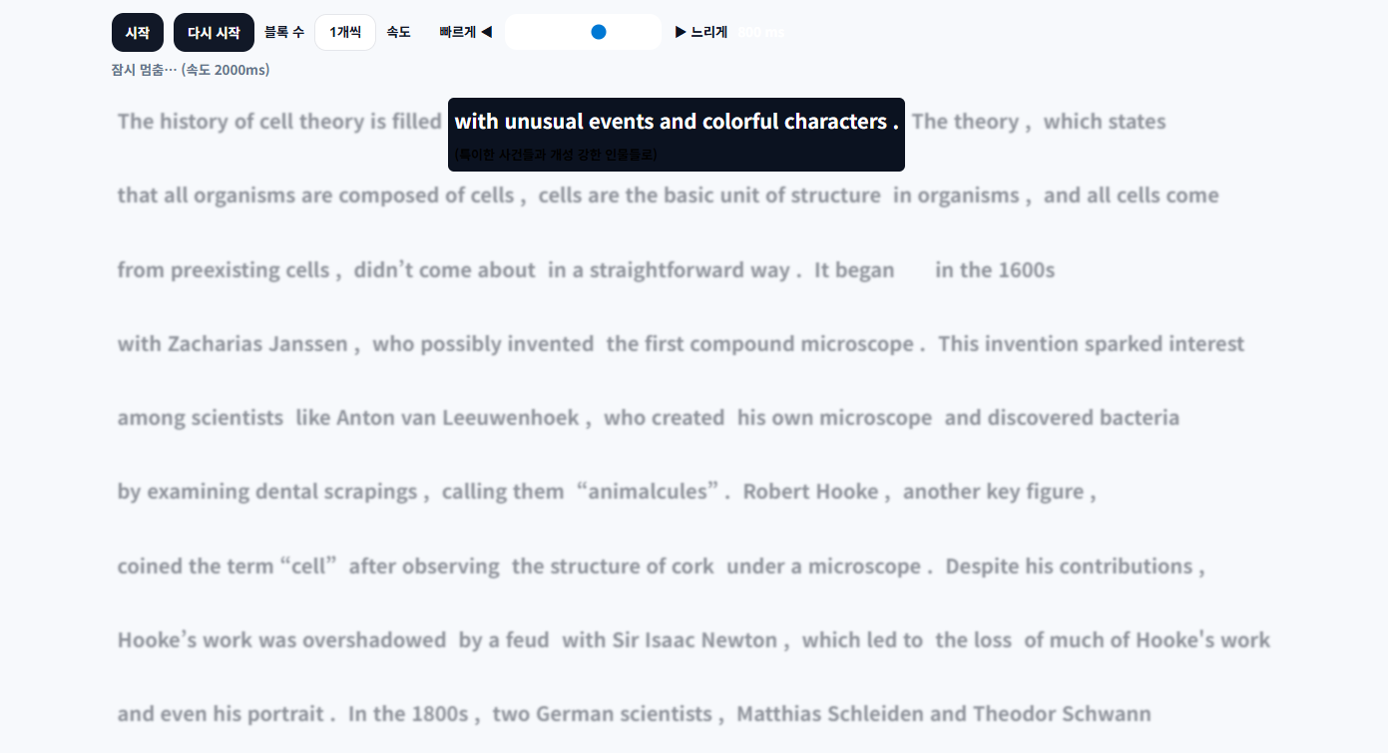The width and height of the screenshot is (1388, 753).
Task: Select the phrase "by examining dental scrapings"
Action: [267, 492]
